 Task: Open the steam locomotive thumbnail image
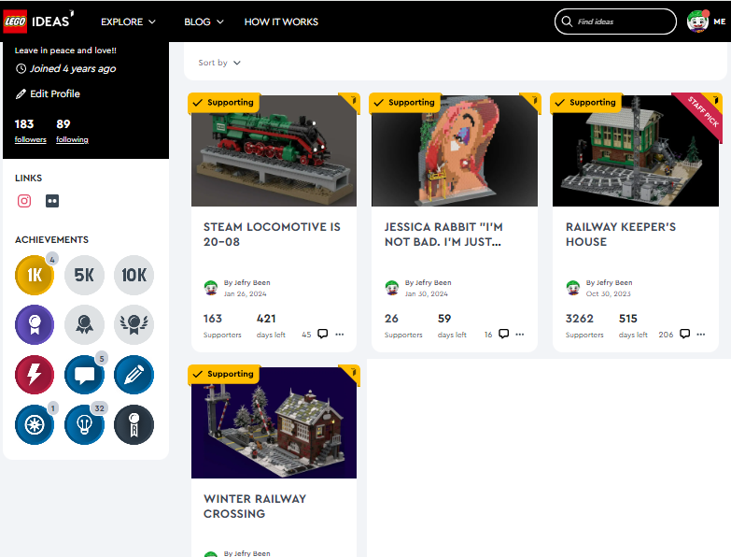(x=274, y=150)
